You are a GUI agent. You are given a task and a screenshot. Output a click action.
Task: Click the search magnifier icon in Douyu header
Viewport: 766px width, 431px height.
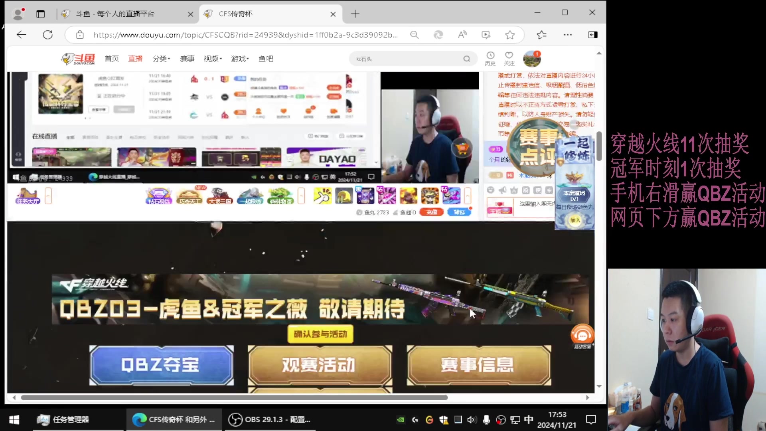[x=467, y=59]
